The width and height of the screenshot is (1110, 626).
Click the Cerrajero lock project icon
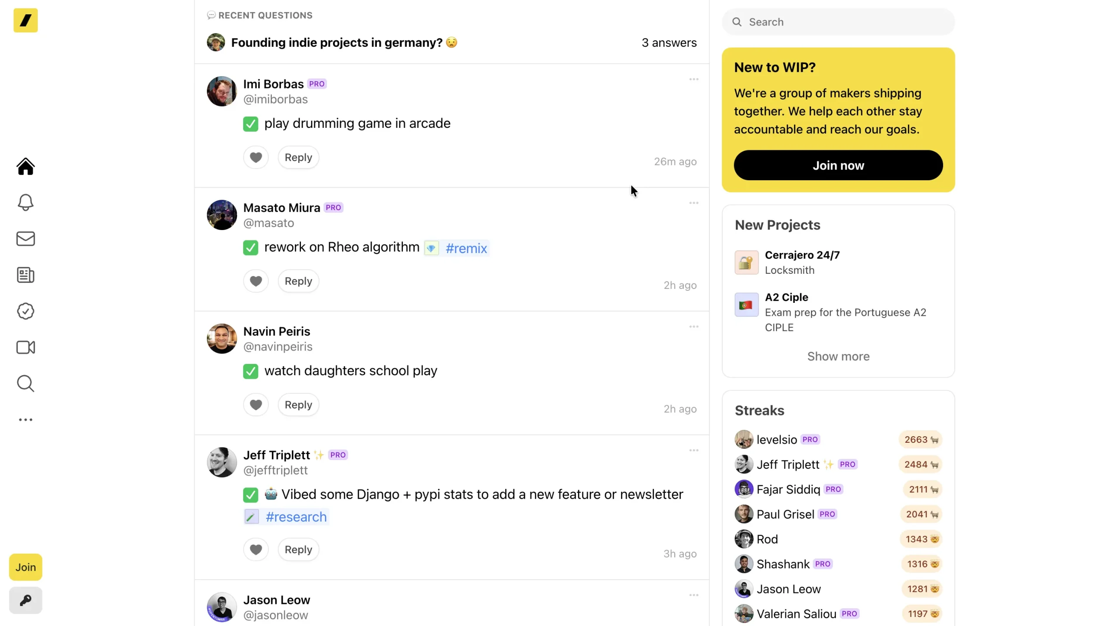click(x=747, y=263)
